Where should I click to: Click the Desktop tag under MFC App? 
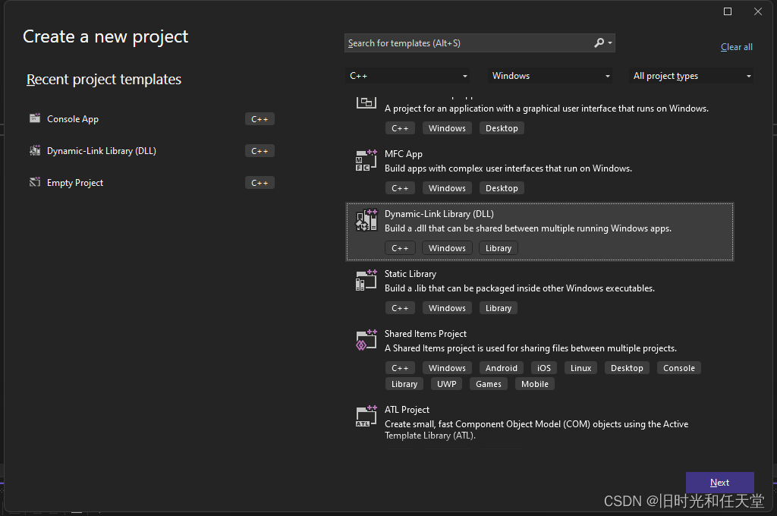[x=502, y=188]
